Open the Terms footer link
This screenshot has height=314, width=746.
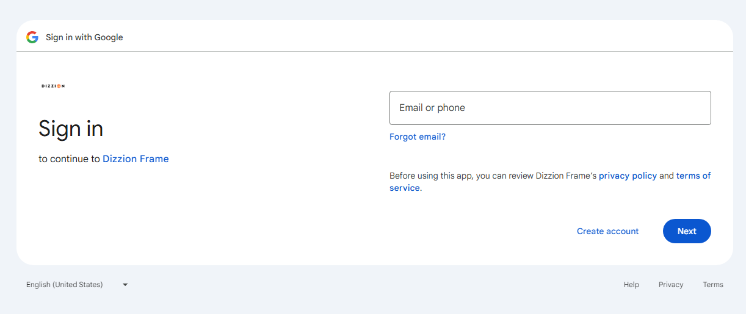(x=712, y=285)
